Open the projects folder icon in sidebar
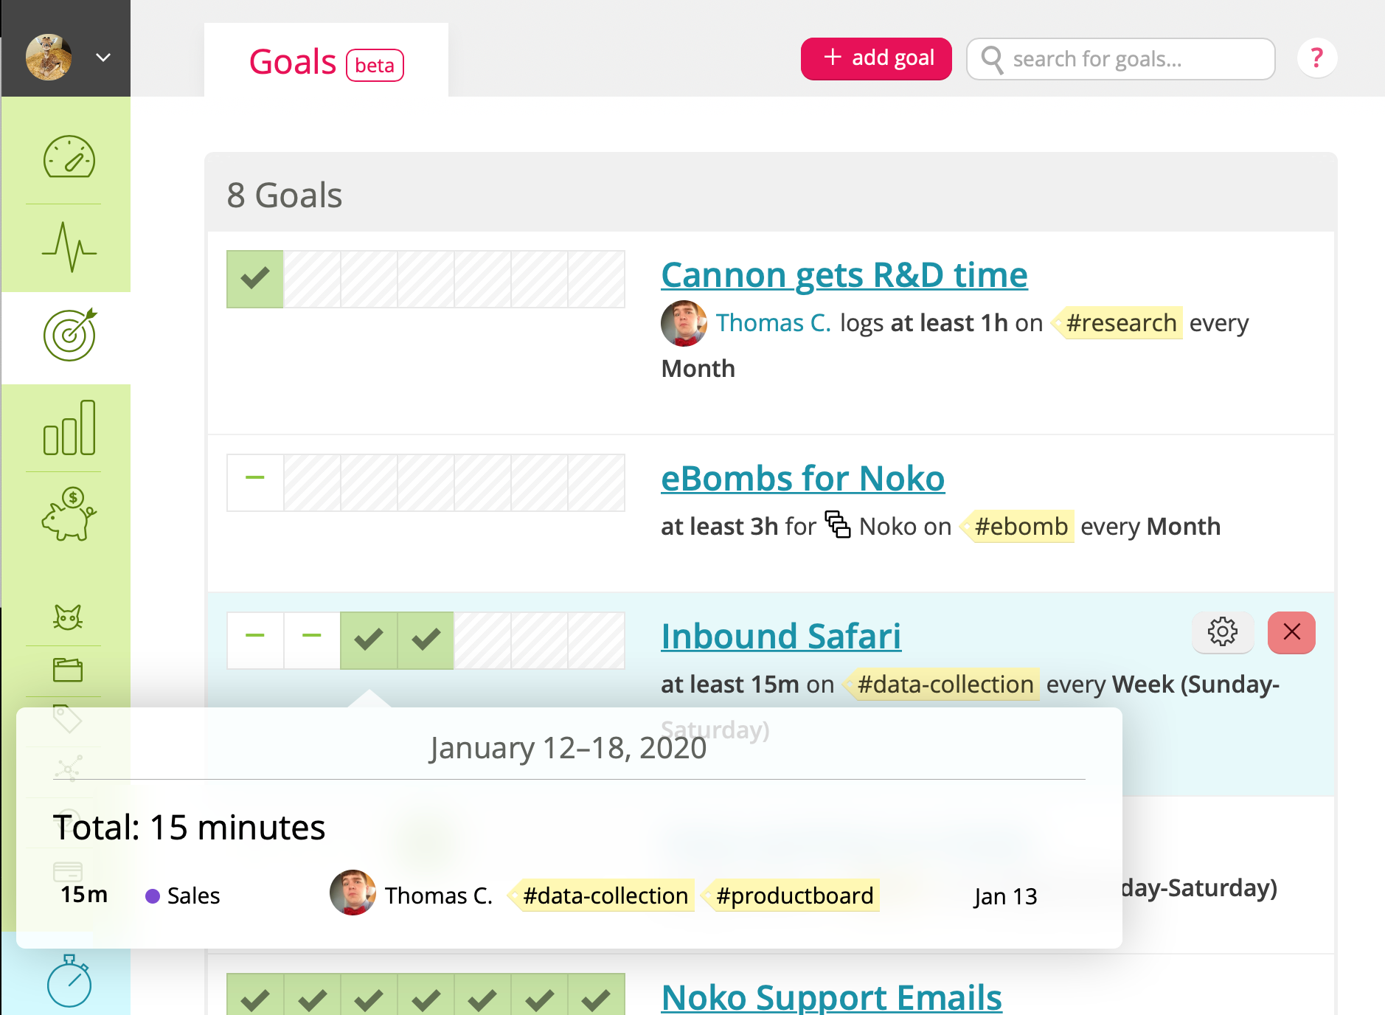This screenshot has height=1015, width=1385. coord(68,669)
